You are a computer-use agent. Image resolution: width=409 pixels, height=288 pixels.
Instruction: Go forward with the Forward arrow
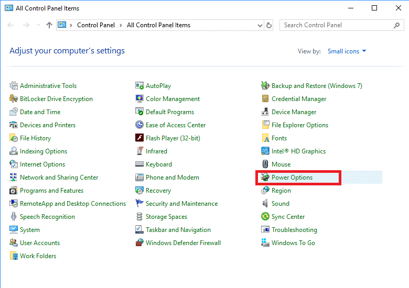coord(26,25)
